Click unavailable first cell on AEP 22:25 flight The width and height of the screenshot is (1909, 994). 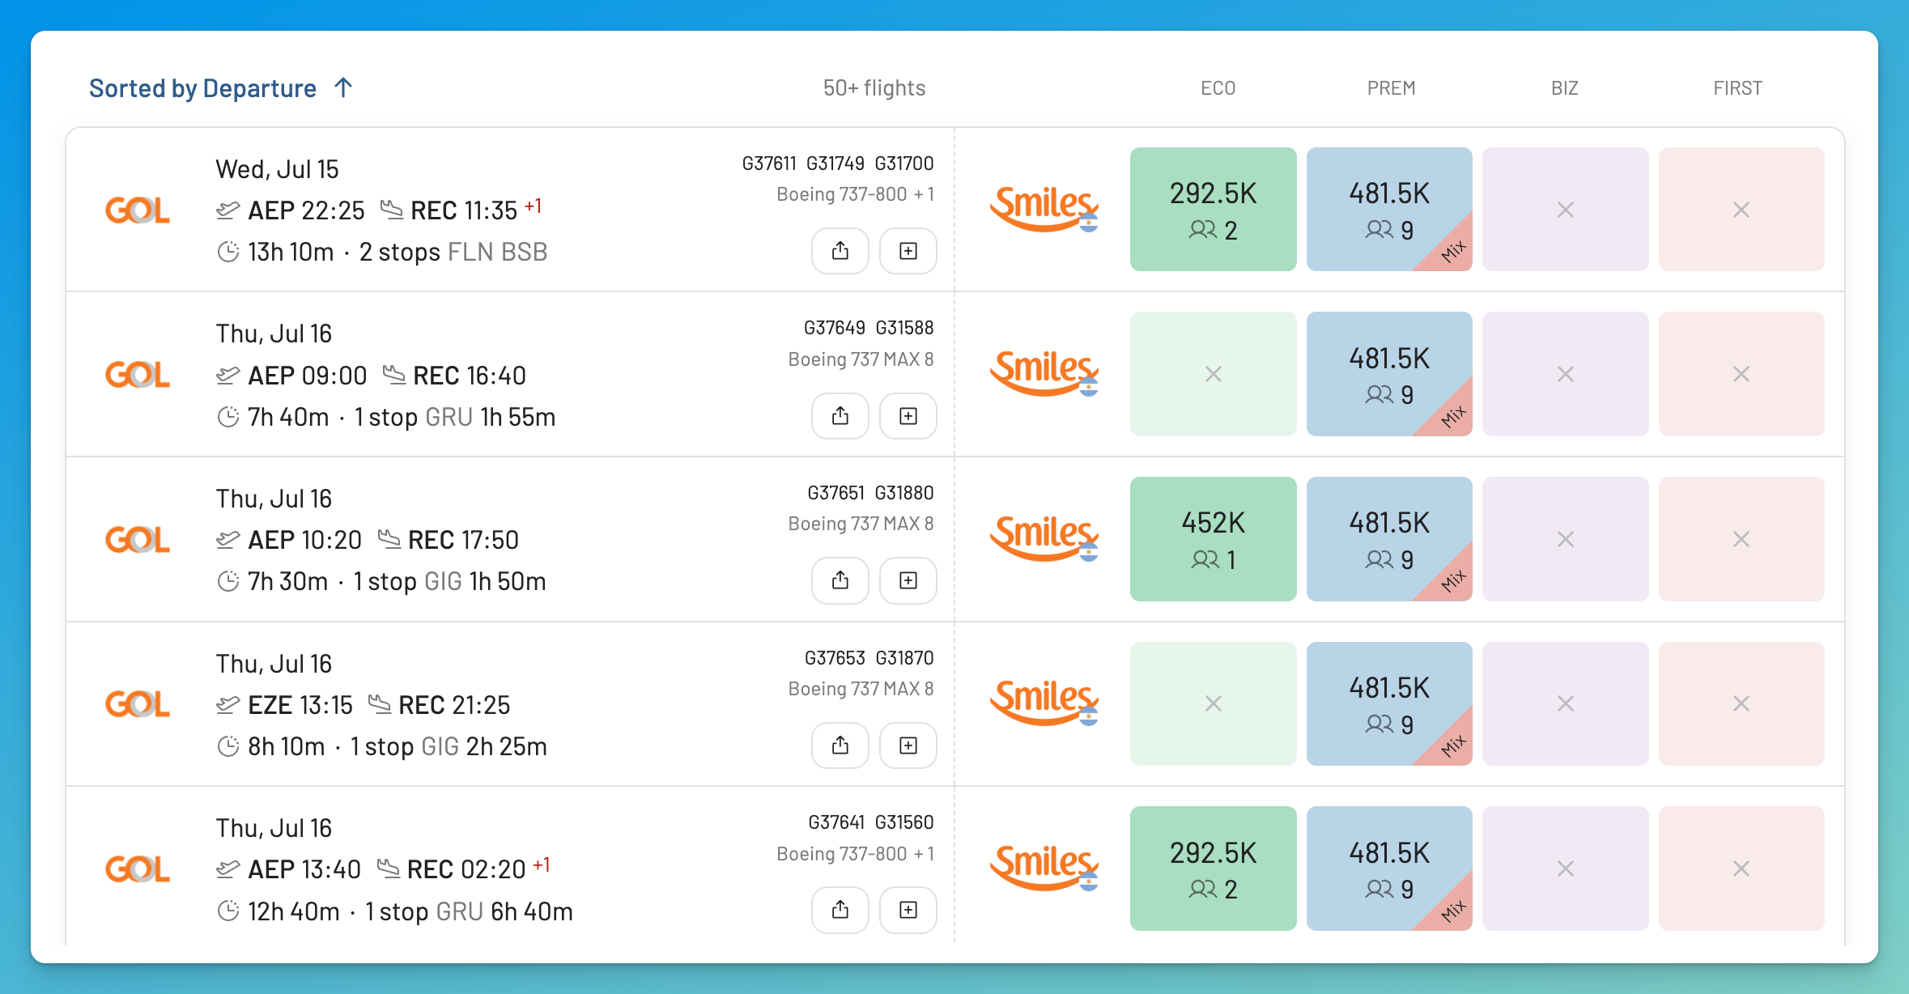point(1741,209)
